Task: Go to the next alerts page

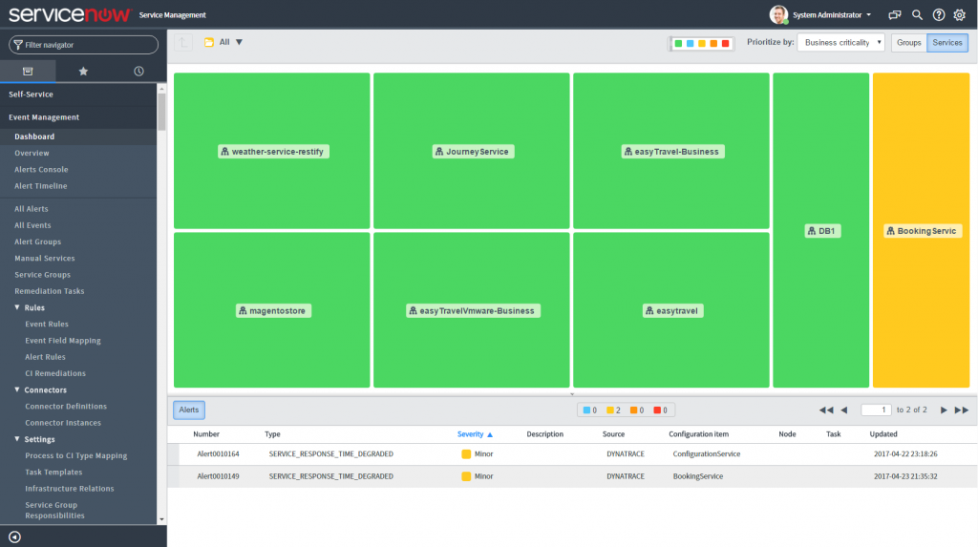Action: (944, 410)
